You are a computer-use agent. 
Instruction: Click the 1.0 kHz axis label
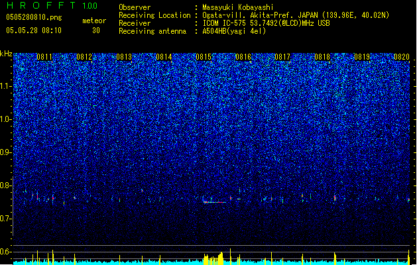[x=5, y=119]
